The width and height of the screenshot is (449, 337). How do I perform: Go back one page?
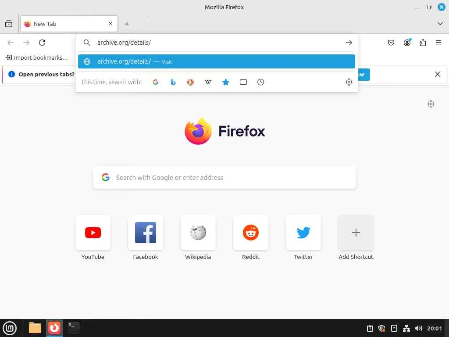click(x=11, y=43)
